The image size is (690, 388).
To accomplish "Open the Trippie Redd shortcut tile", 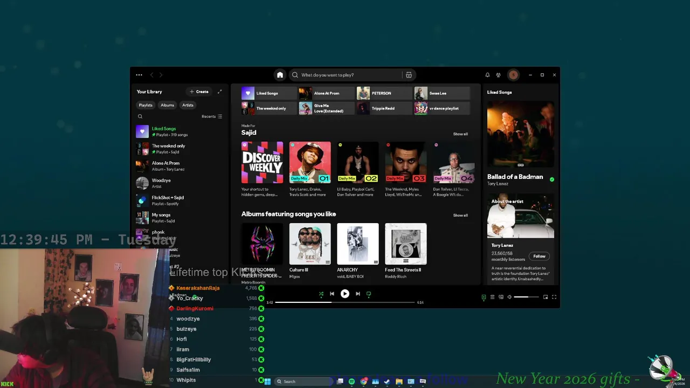I will click(x=384, y=108).
